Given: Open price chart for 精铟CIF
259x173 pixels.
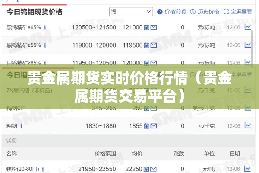Looking at the screenshot, I should (x=248, y=108).
